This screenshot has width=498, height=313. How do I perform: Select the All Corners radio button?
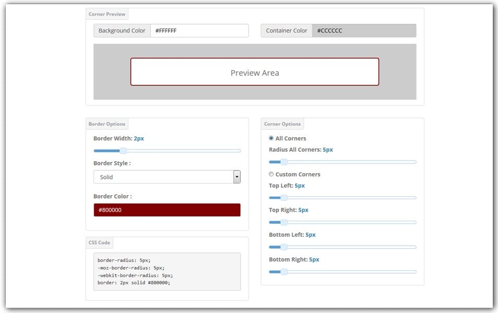coord(271,138)
